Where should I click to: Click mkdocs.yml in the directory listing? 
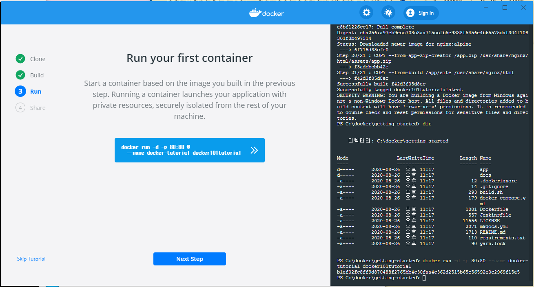(x=494, y=226)
